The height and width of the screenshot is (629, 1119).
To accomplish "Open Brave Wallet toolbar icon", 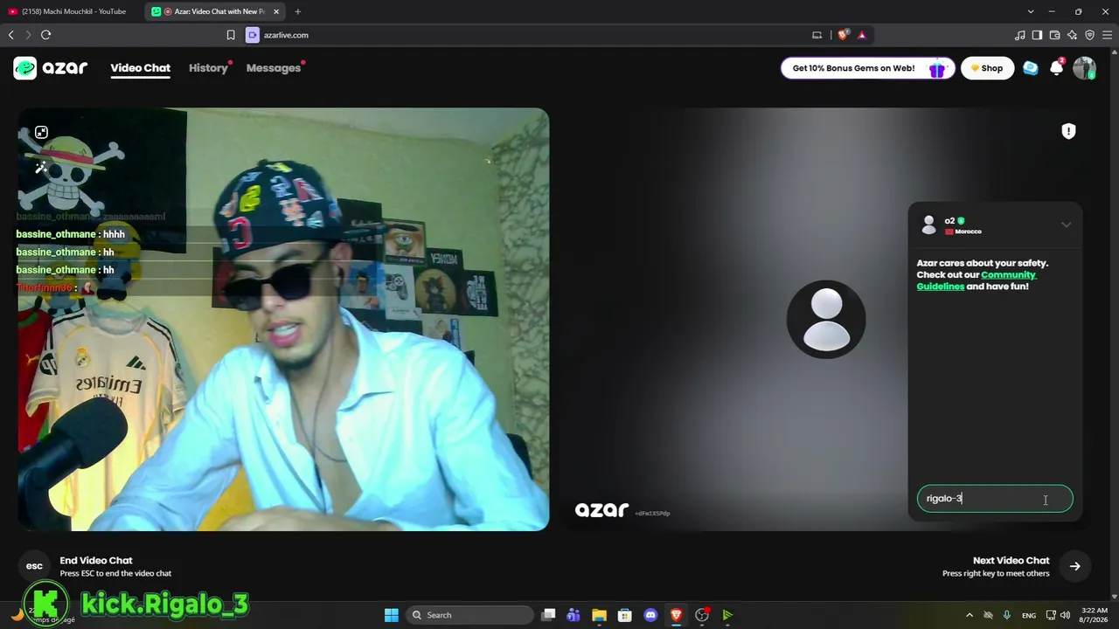I will point(1054,35).
